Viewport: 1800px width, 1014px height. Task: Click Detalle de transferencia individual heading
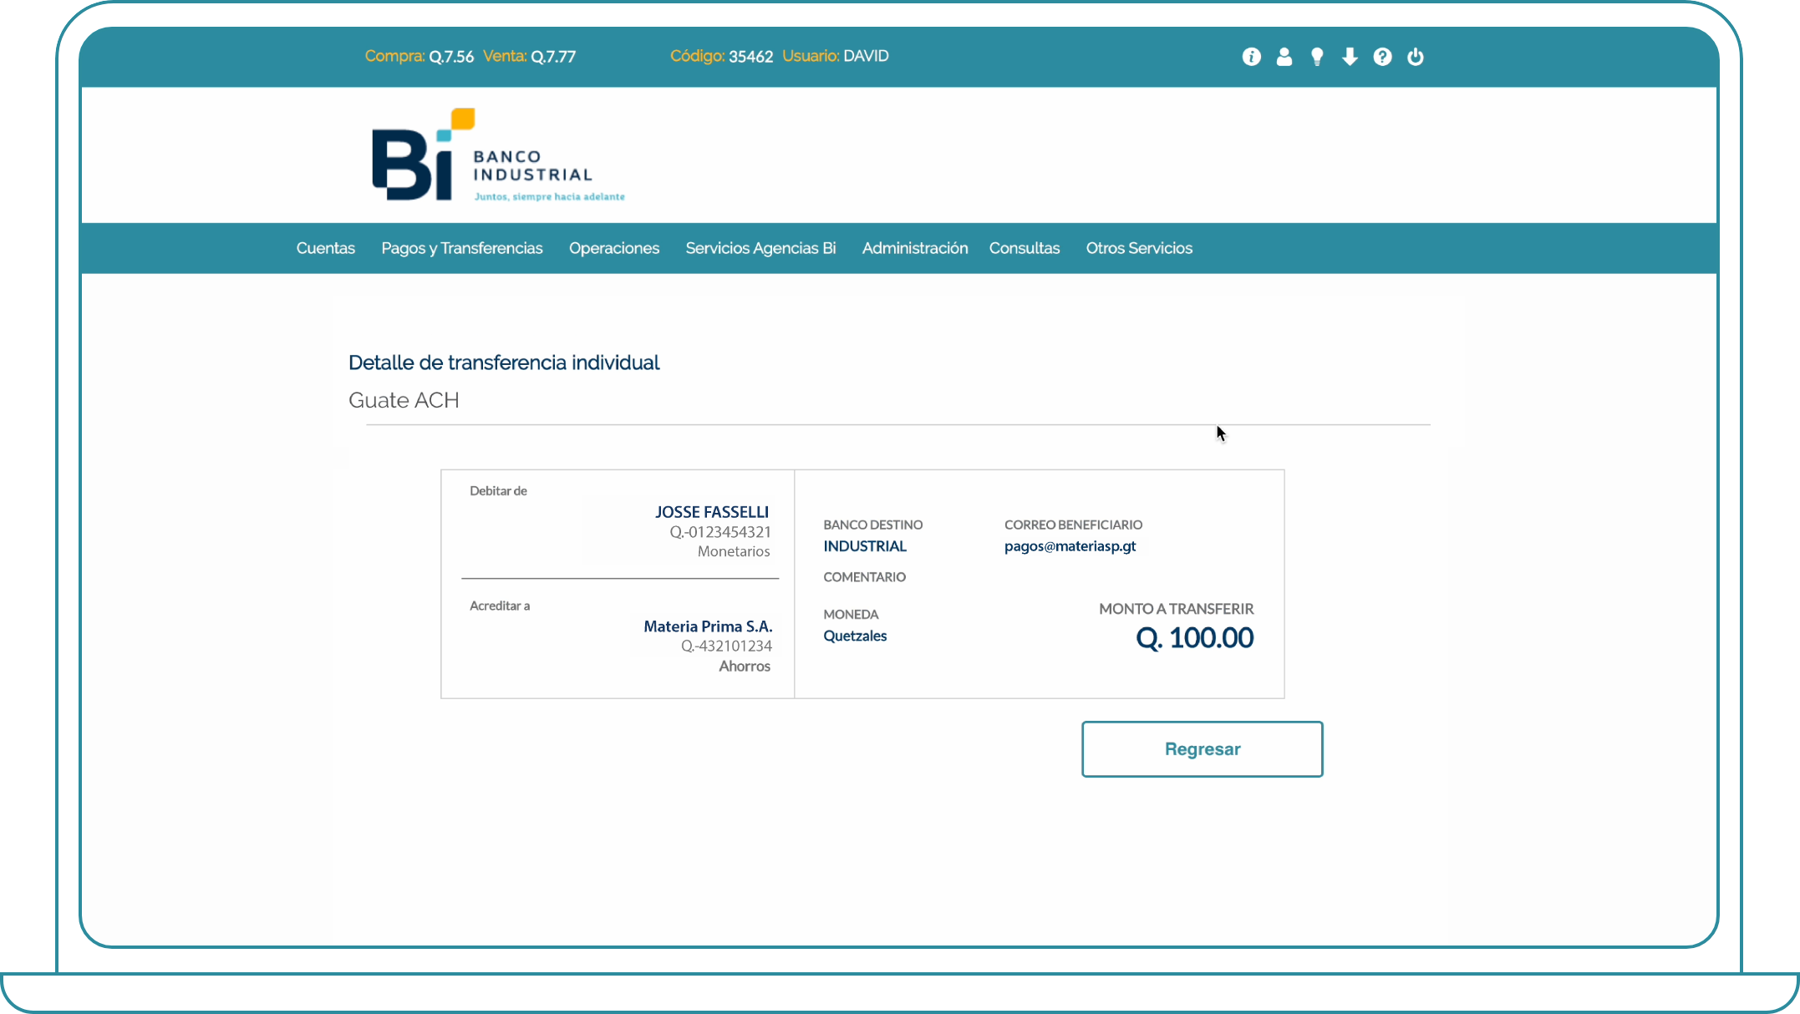pos(504,363)
